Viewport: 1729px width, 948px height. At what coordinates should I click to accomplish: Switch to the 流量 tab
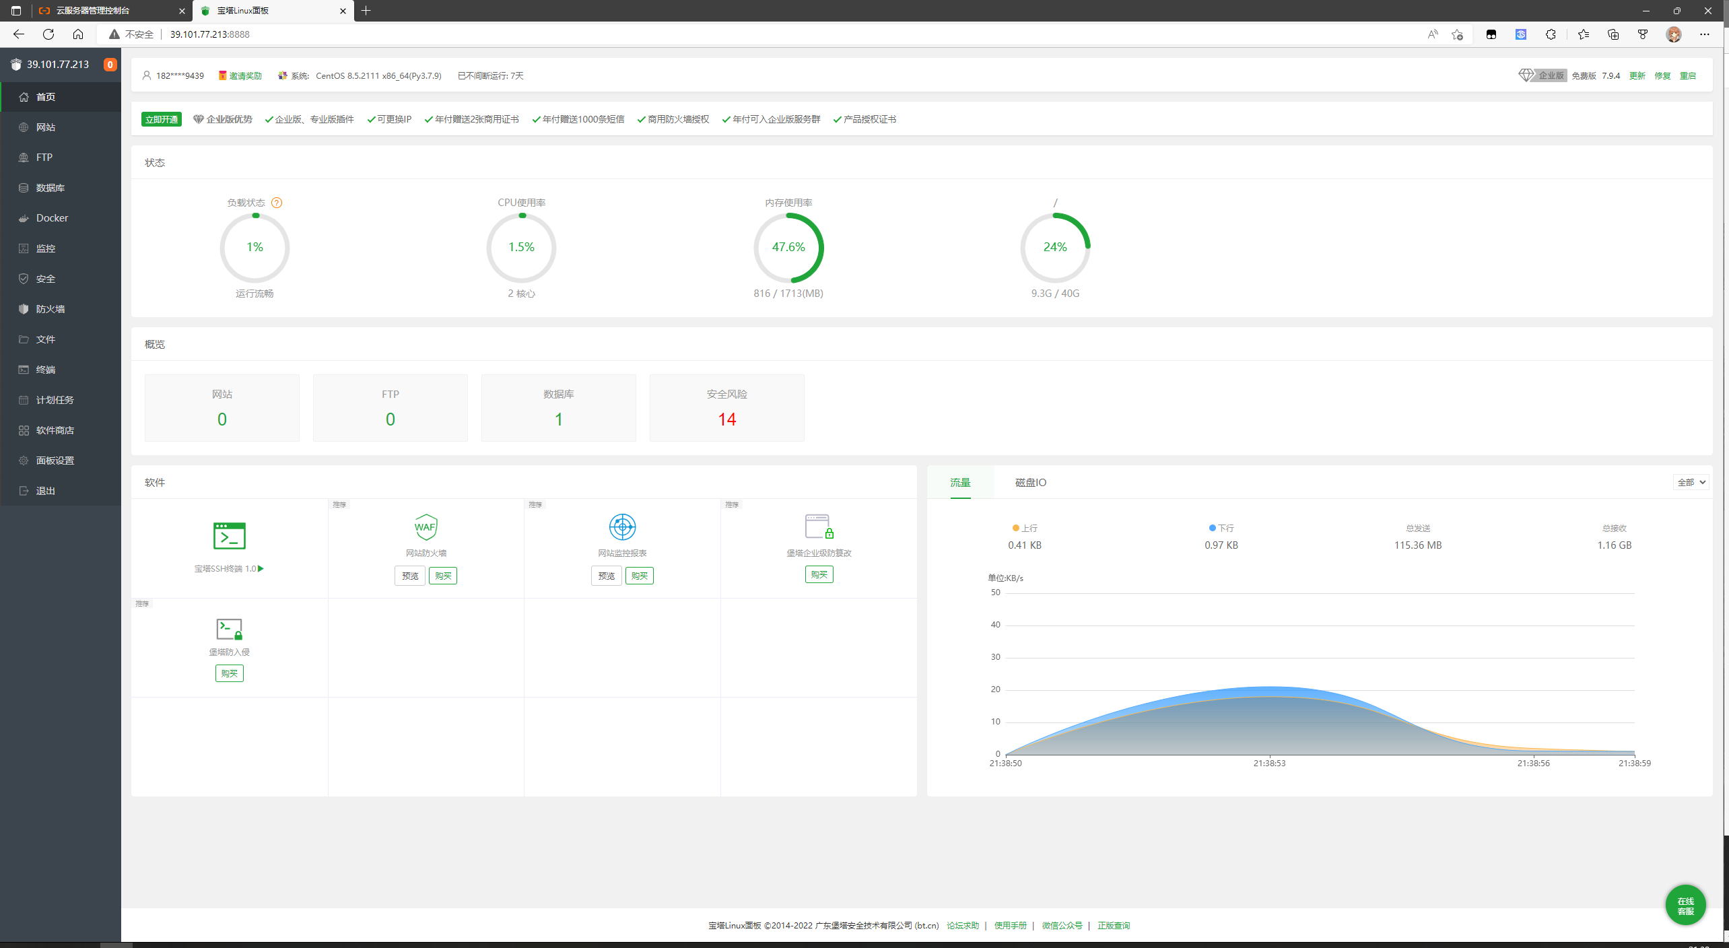tap(961, 483)
